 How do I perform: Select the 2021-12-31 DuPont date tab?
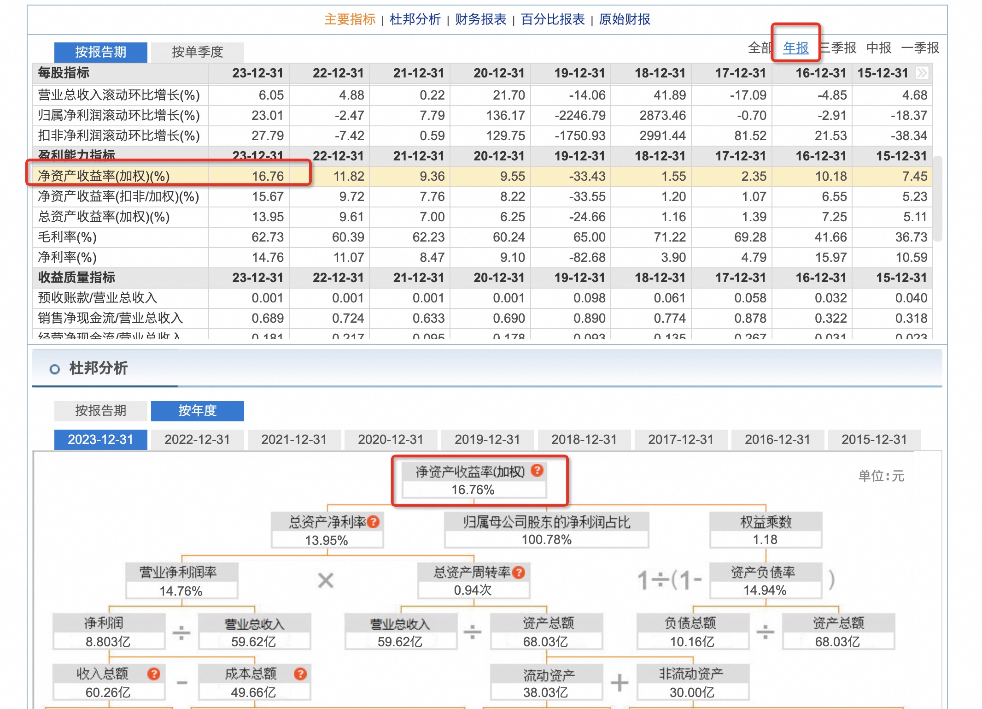(x=294, y=440)
